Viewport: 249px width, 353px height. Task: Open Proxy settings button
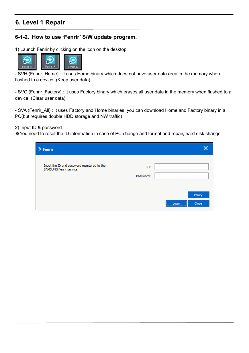(x=198, y=195)
